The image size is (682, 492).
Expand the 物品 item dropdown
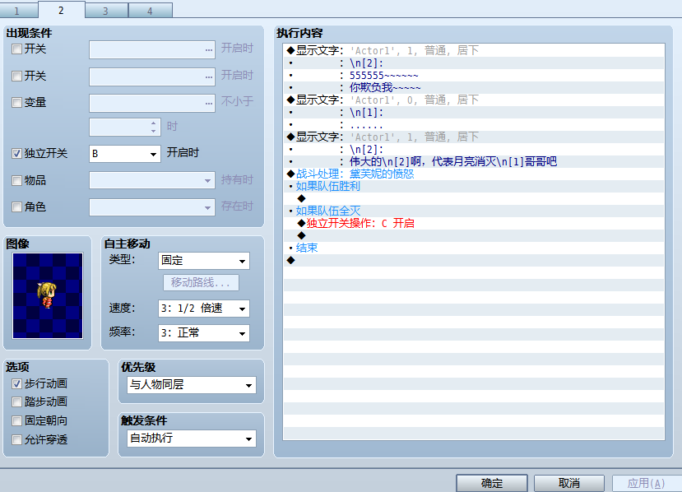click(x=152, y=180)
